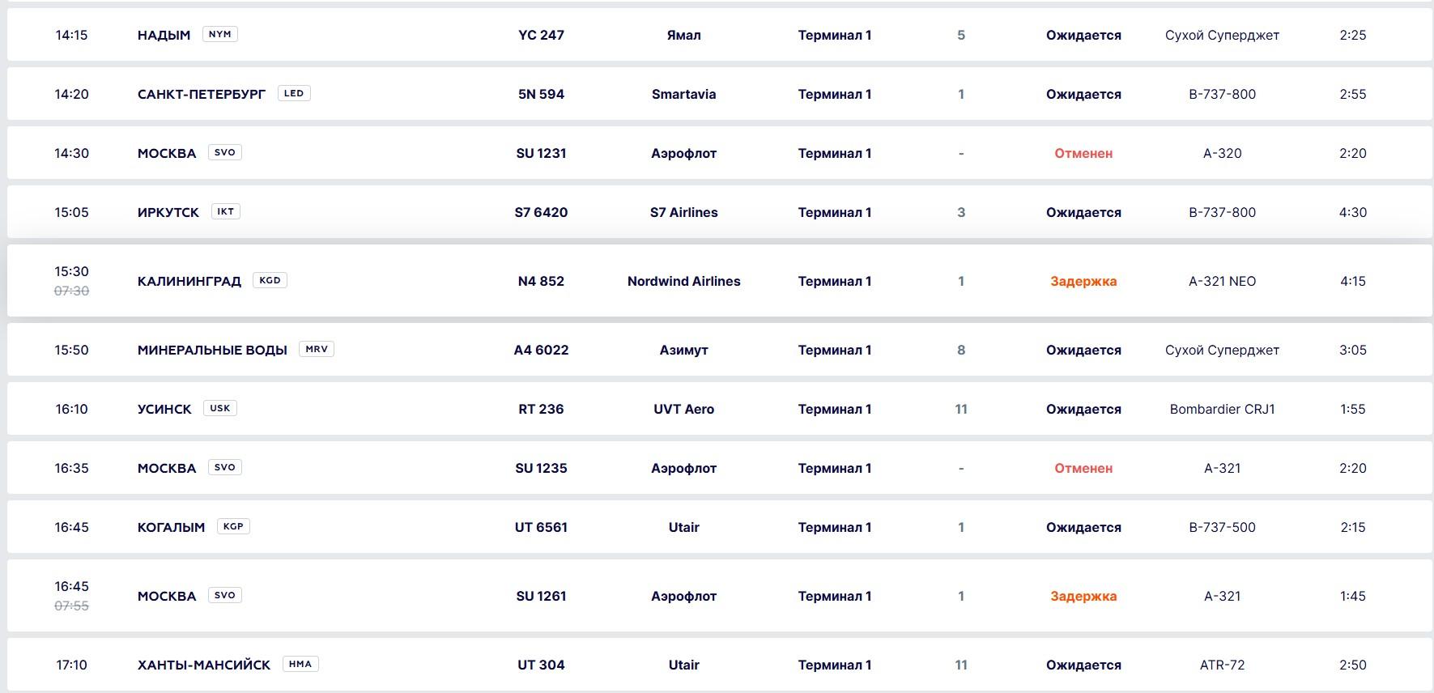Click the MRV badge for Минеральные Воды
Viewport: 1434px width, 693px height.
pos(317,350)
